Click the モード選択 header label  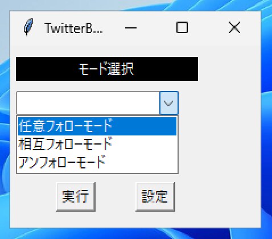(x=107, y=69)
